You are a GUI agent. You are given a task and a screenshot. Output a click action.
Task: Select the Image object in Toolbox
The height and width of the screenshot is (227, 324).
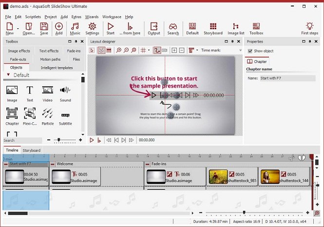12,94
